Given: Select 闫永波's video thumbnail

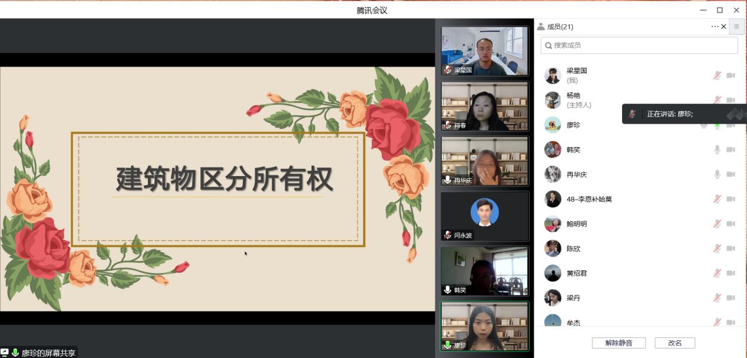Looking at the screenshot, I should tap(484, 216).
